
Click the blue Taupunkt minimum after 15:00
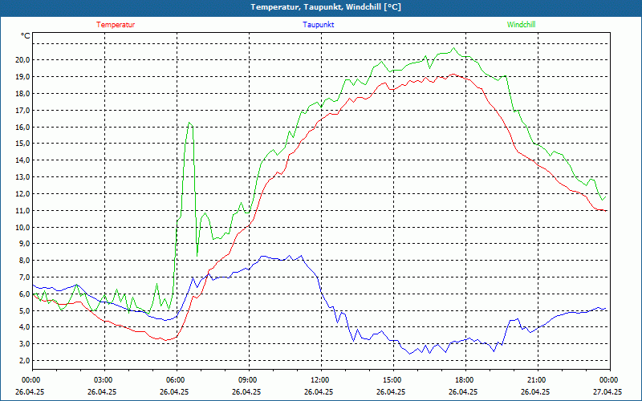[x=410, y=354]
